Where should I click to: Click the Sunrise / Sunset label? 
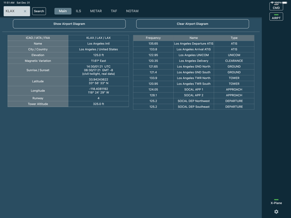(38, 70)
